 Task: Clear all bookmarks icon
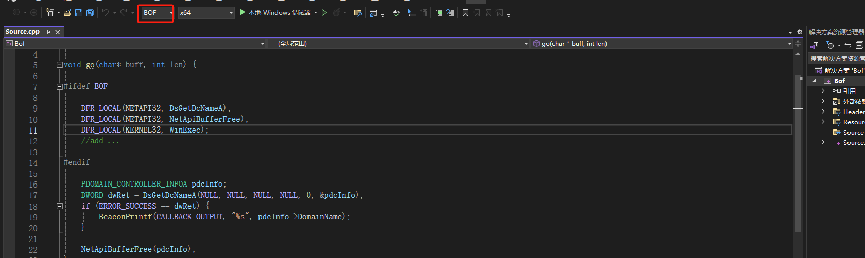[499, 13]
